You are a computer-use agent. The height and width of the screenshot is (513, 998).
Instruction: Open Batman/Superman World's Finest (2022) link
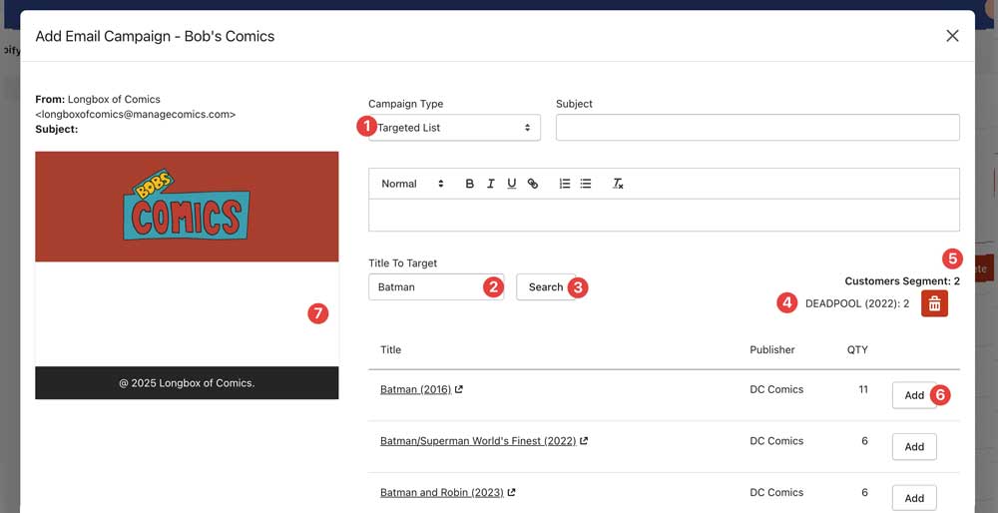tap(478, 441)
